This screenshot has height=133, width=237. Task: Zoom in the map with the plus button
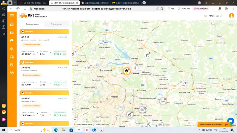[75, 99]
